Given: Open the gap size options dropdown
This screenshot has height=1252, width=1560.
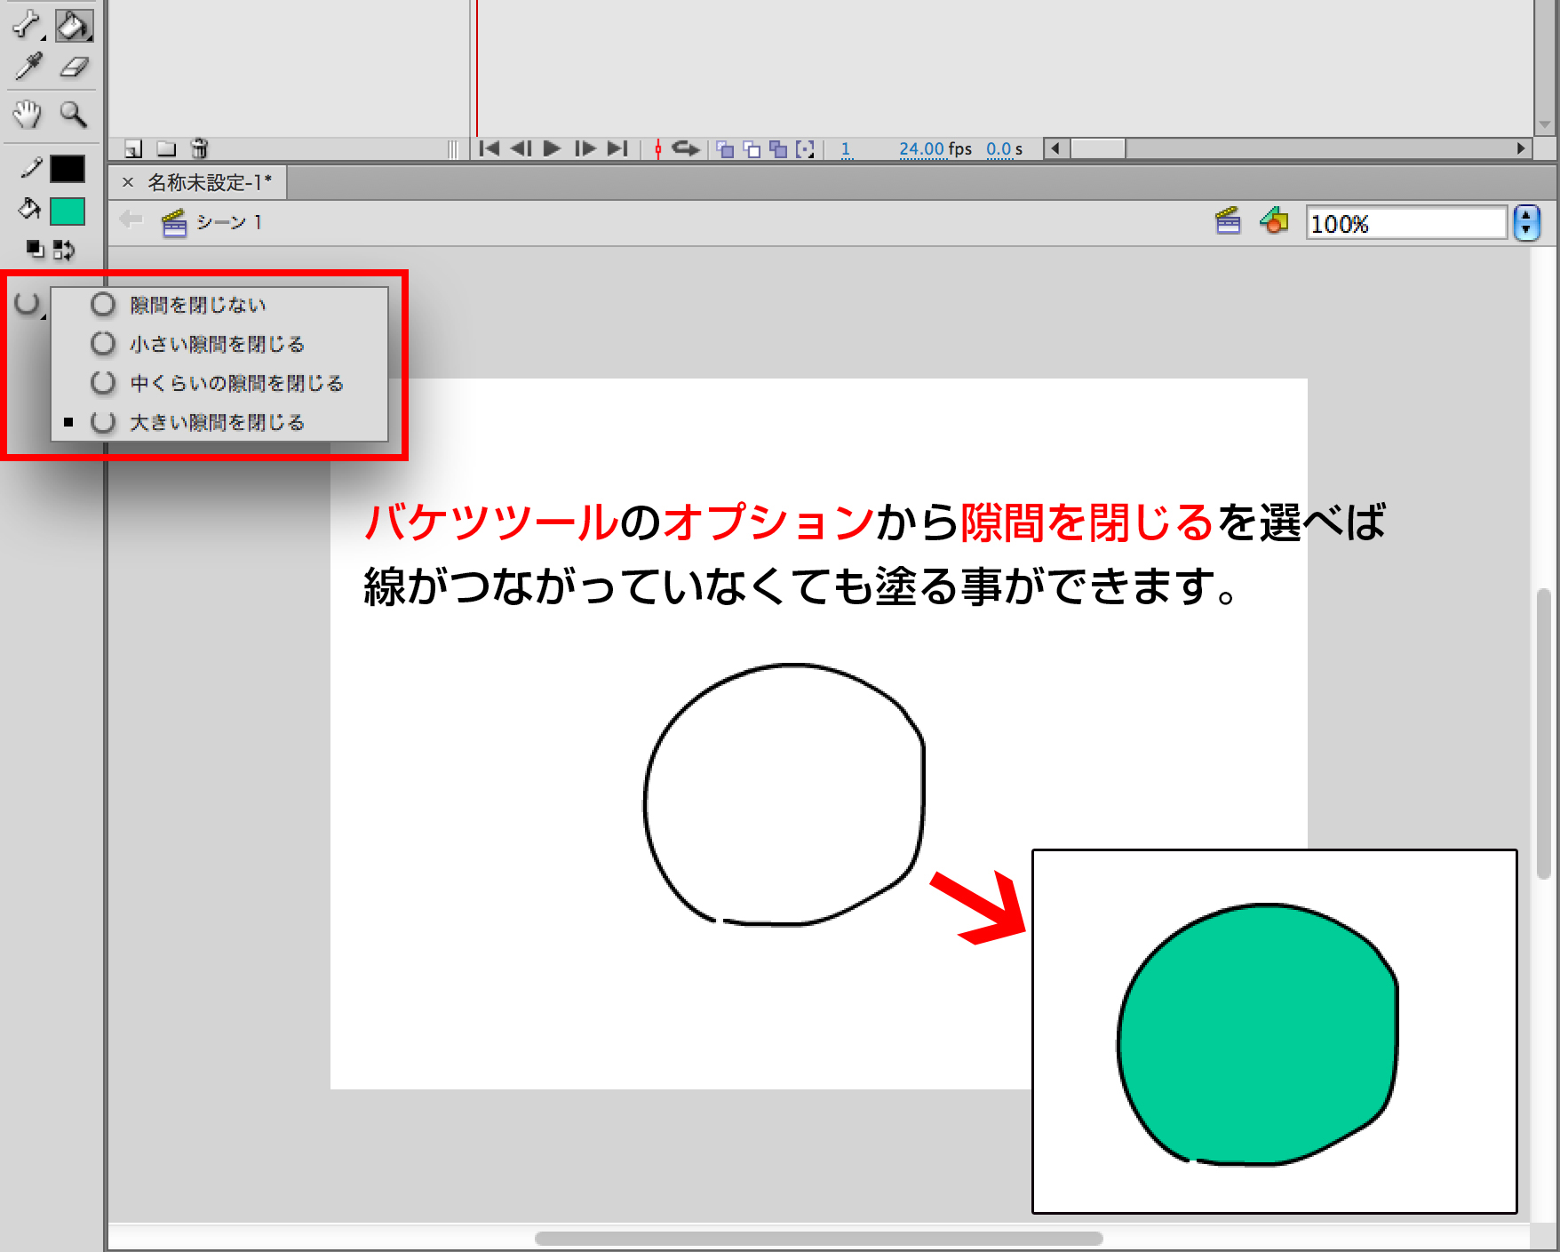Looking at the screenshot, I should (x=28, y=305).
